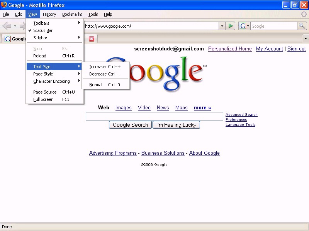Open the URL bar history dropdown
The image size is (309, 231).
coord(222,26)
